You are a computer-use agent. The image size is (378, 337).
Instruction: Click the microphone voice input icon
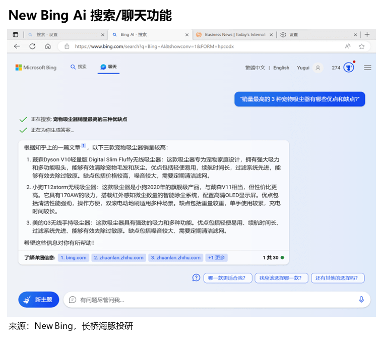(x=361, y=300)
